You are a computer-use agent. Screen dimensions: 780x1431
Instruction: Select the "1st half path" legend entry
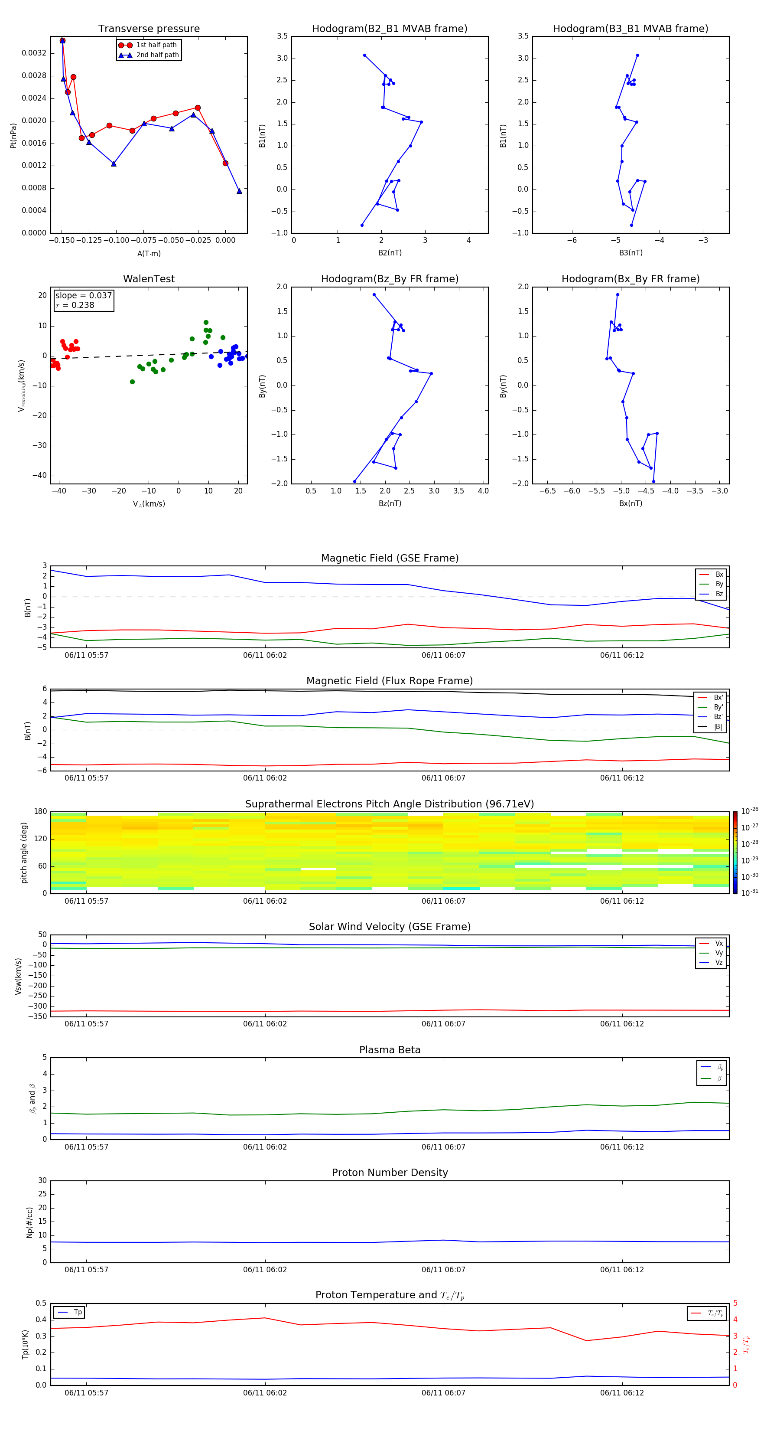point(148,45)
